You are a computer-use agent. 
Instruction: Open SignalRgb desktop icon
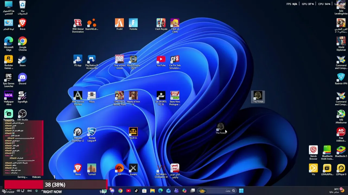pos(23,97)
